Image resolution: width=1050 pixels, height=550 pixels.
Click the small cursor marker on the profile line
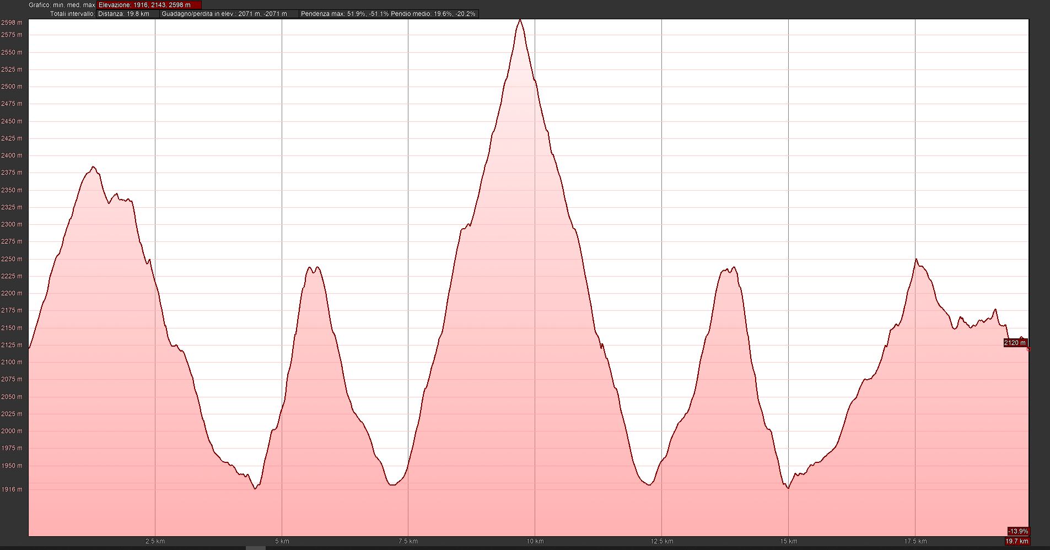coord(1029,349)
